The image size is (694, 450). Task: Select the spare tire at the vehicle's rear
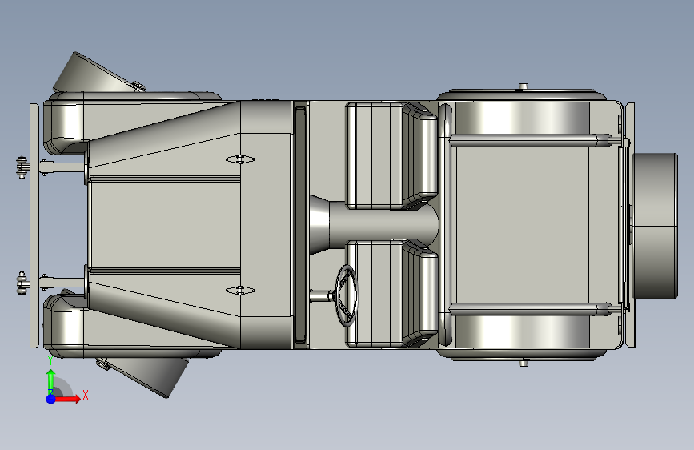[x=655, y=226]
